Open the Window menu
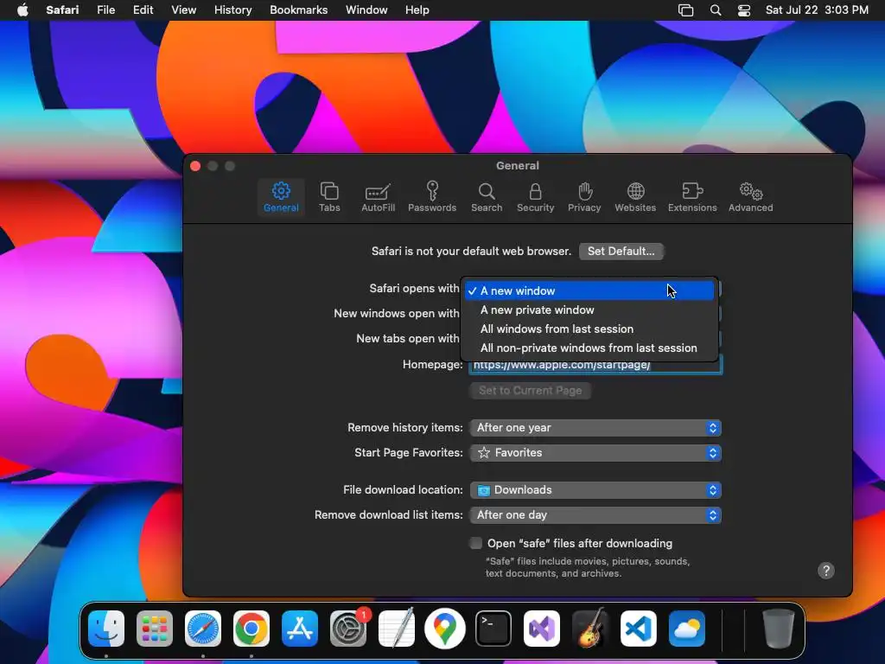This screenshot has width=885, height=664. point(366,10)
